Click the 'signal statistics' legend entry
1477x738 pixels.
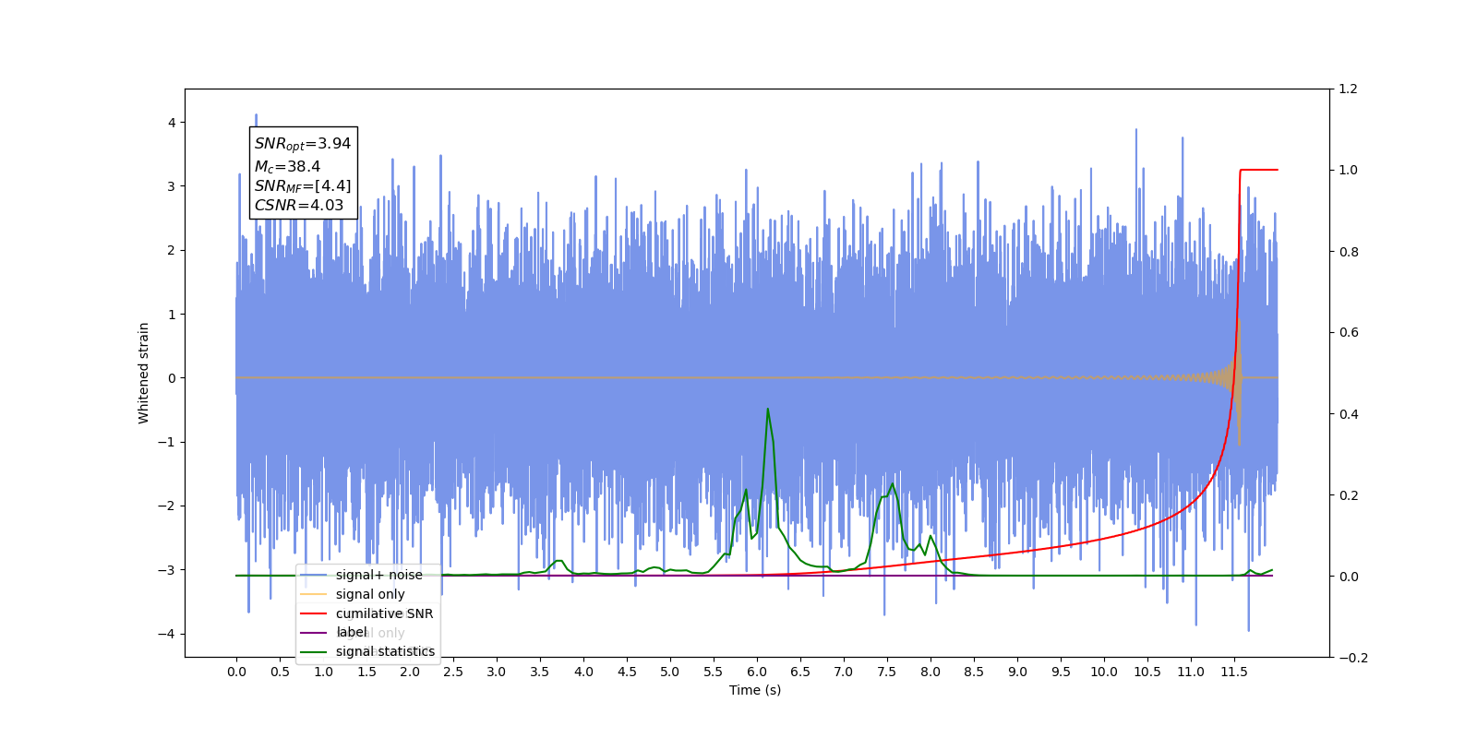367,651
